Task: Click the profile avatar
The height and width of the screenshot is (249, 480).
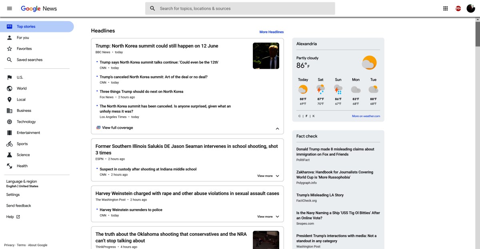Action: [470, 8]
